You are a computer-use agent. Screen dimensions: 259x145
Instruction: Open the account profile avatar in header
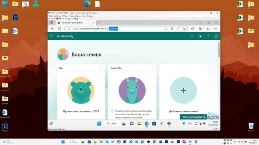click(216, 36)
